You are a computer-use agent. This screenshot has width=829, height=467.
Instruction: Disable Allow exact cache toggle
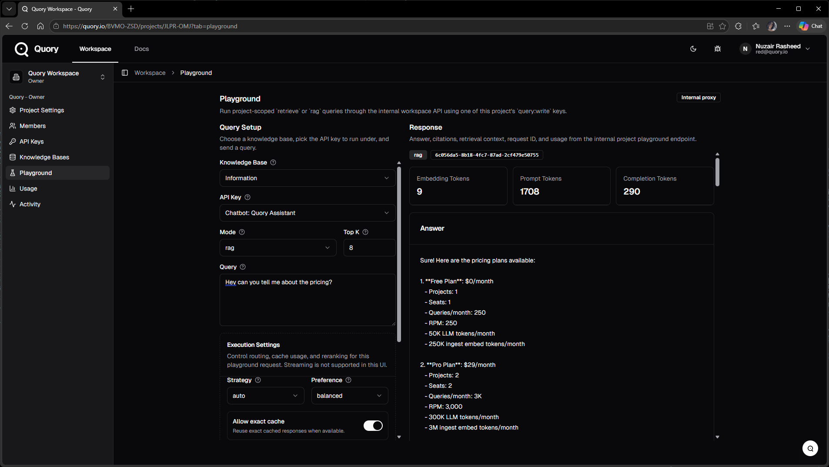373,426
